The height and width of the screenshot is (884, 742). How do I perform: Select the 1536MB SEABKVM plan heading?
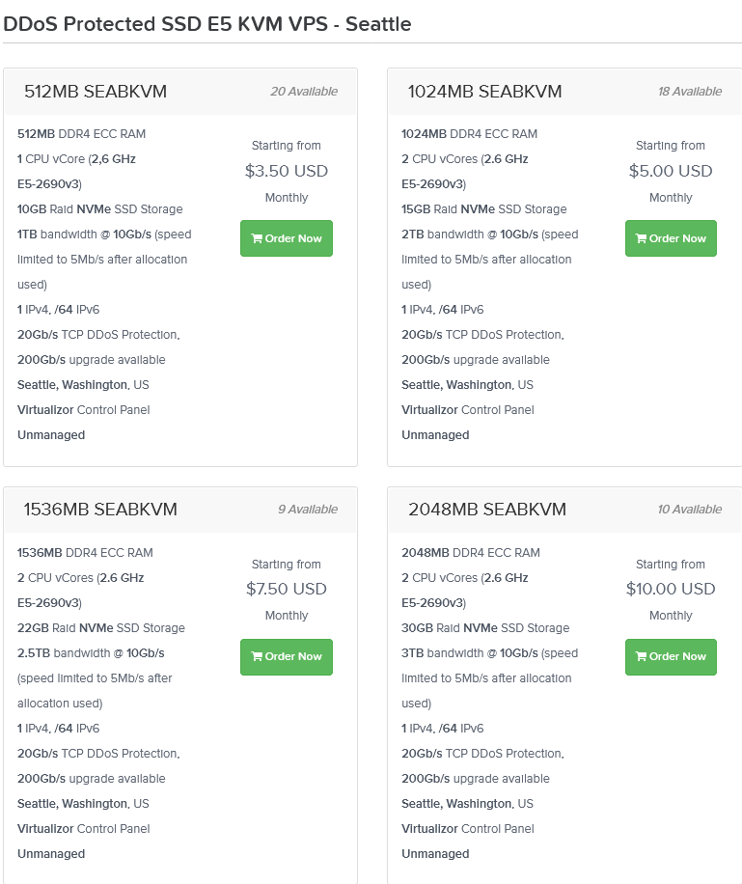pos(100,510)
